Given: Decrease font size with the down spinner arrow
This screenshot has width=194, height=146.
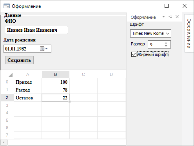Looking at the screenshot, I should (166, 46).
